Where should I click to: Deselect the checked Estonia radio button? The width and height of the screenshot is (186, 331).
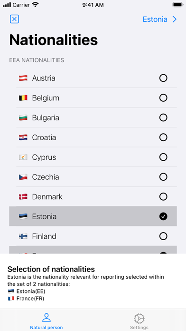pos(163,216)
